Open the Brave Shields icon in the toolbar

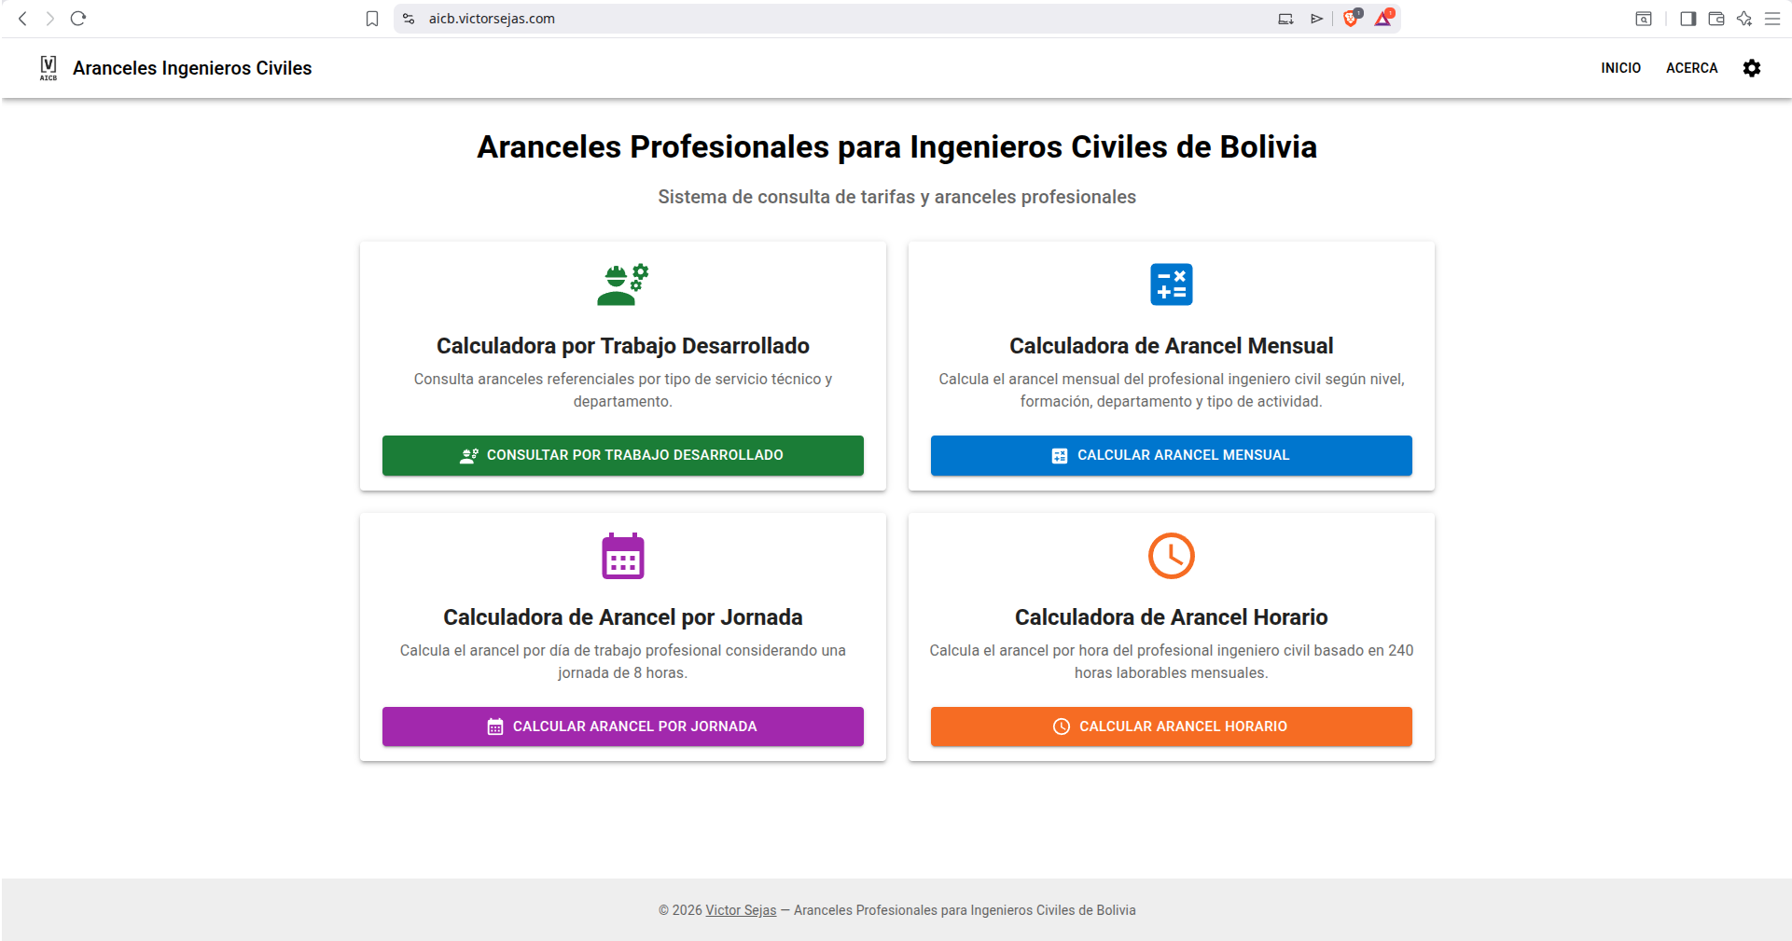pos(1351,18)
